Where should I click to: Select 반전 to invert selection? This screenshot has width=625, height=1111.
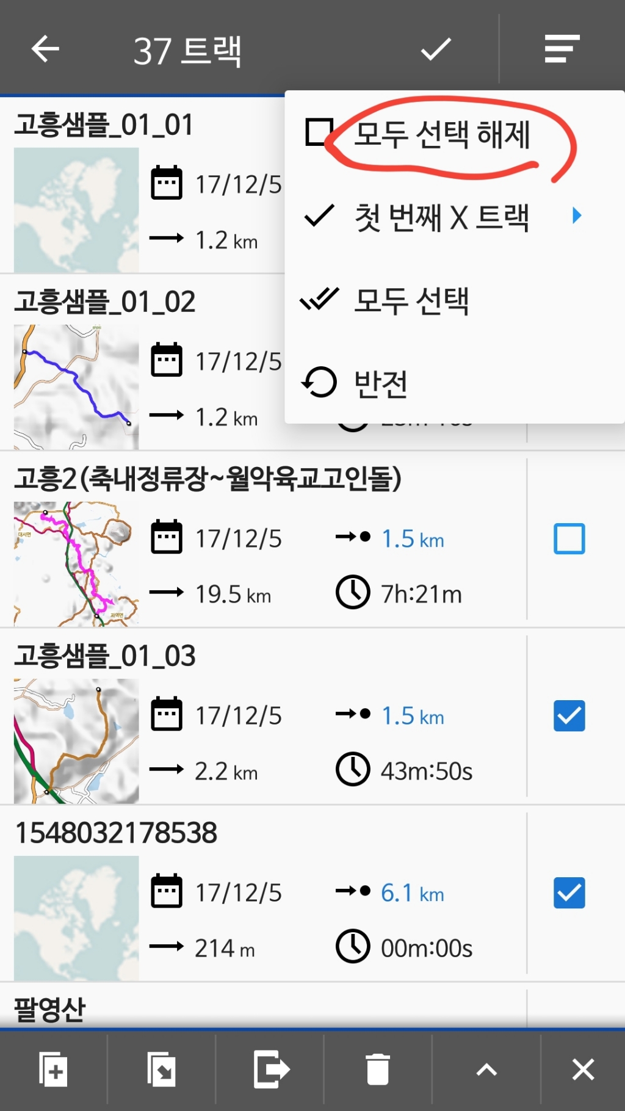(381, 383)
